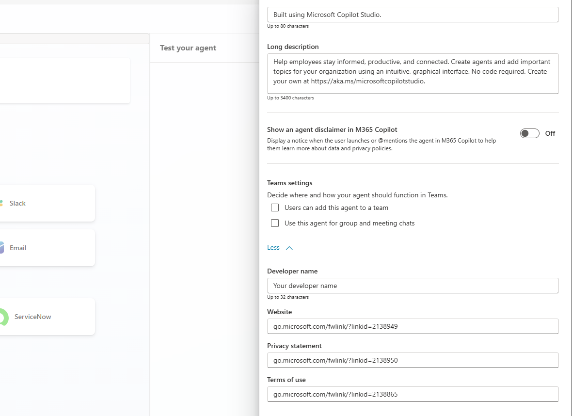
Task: Open the ServiceNow channel card
Action: coord(47,317)
